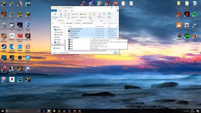Image resolution: width=201 pixels, height=113 pixels.
Task: Sort by the Type column header
Action: click(x=109, y=26)
